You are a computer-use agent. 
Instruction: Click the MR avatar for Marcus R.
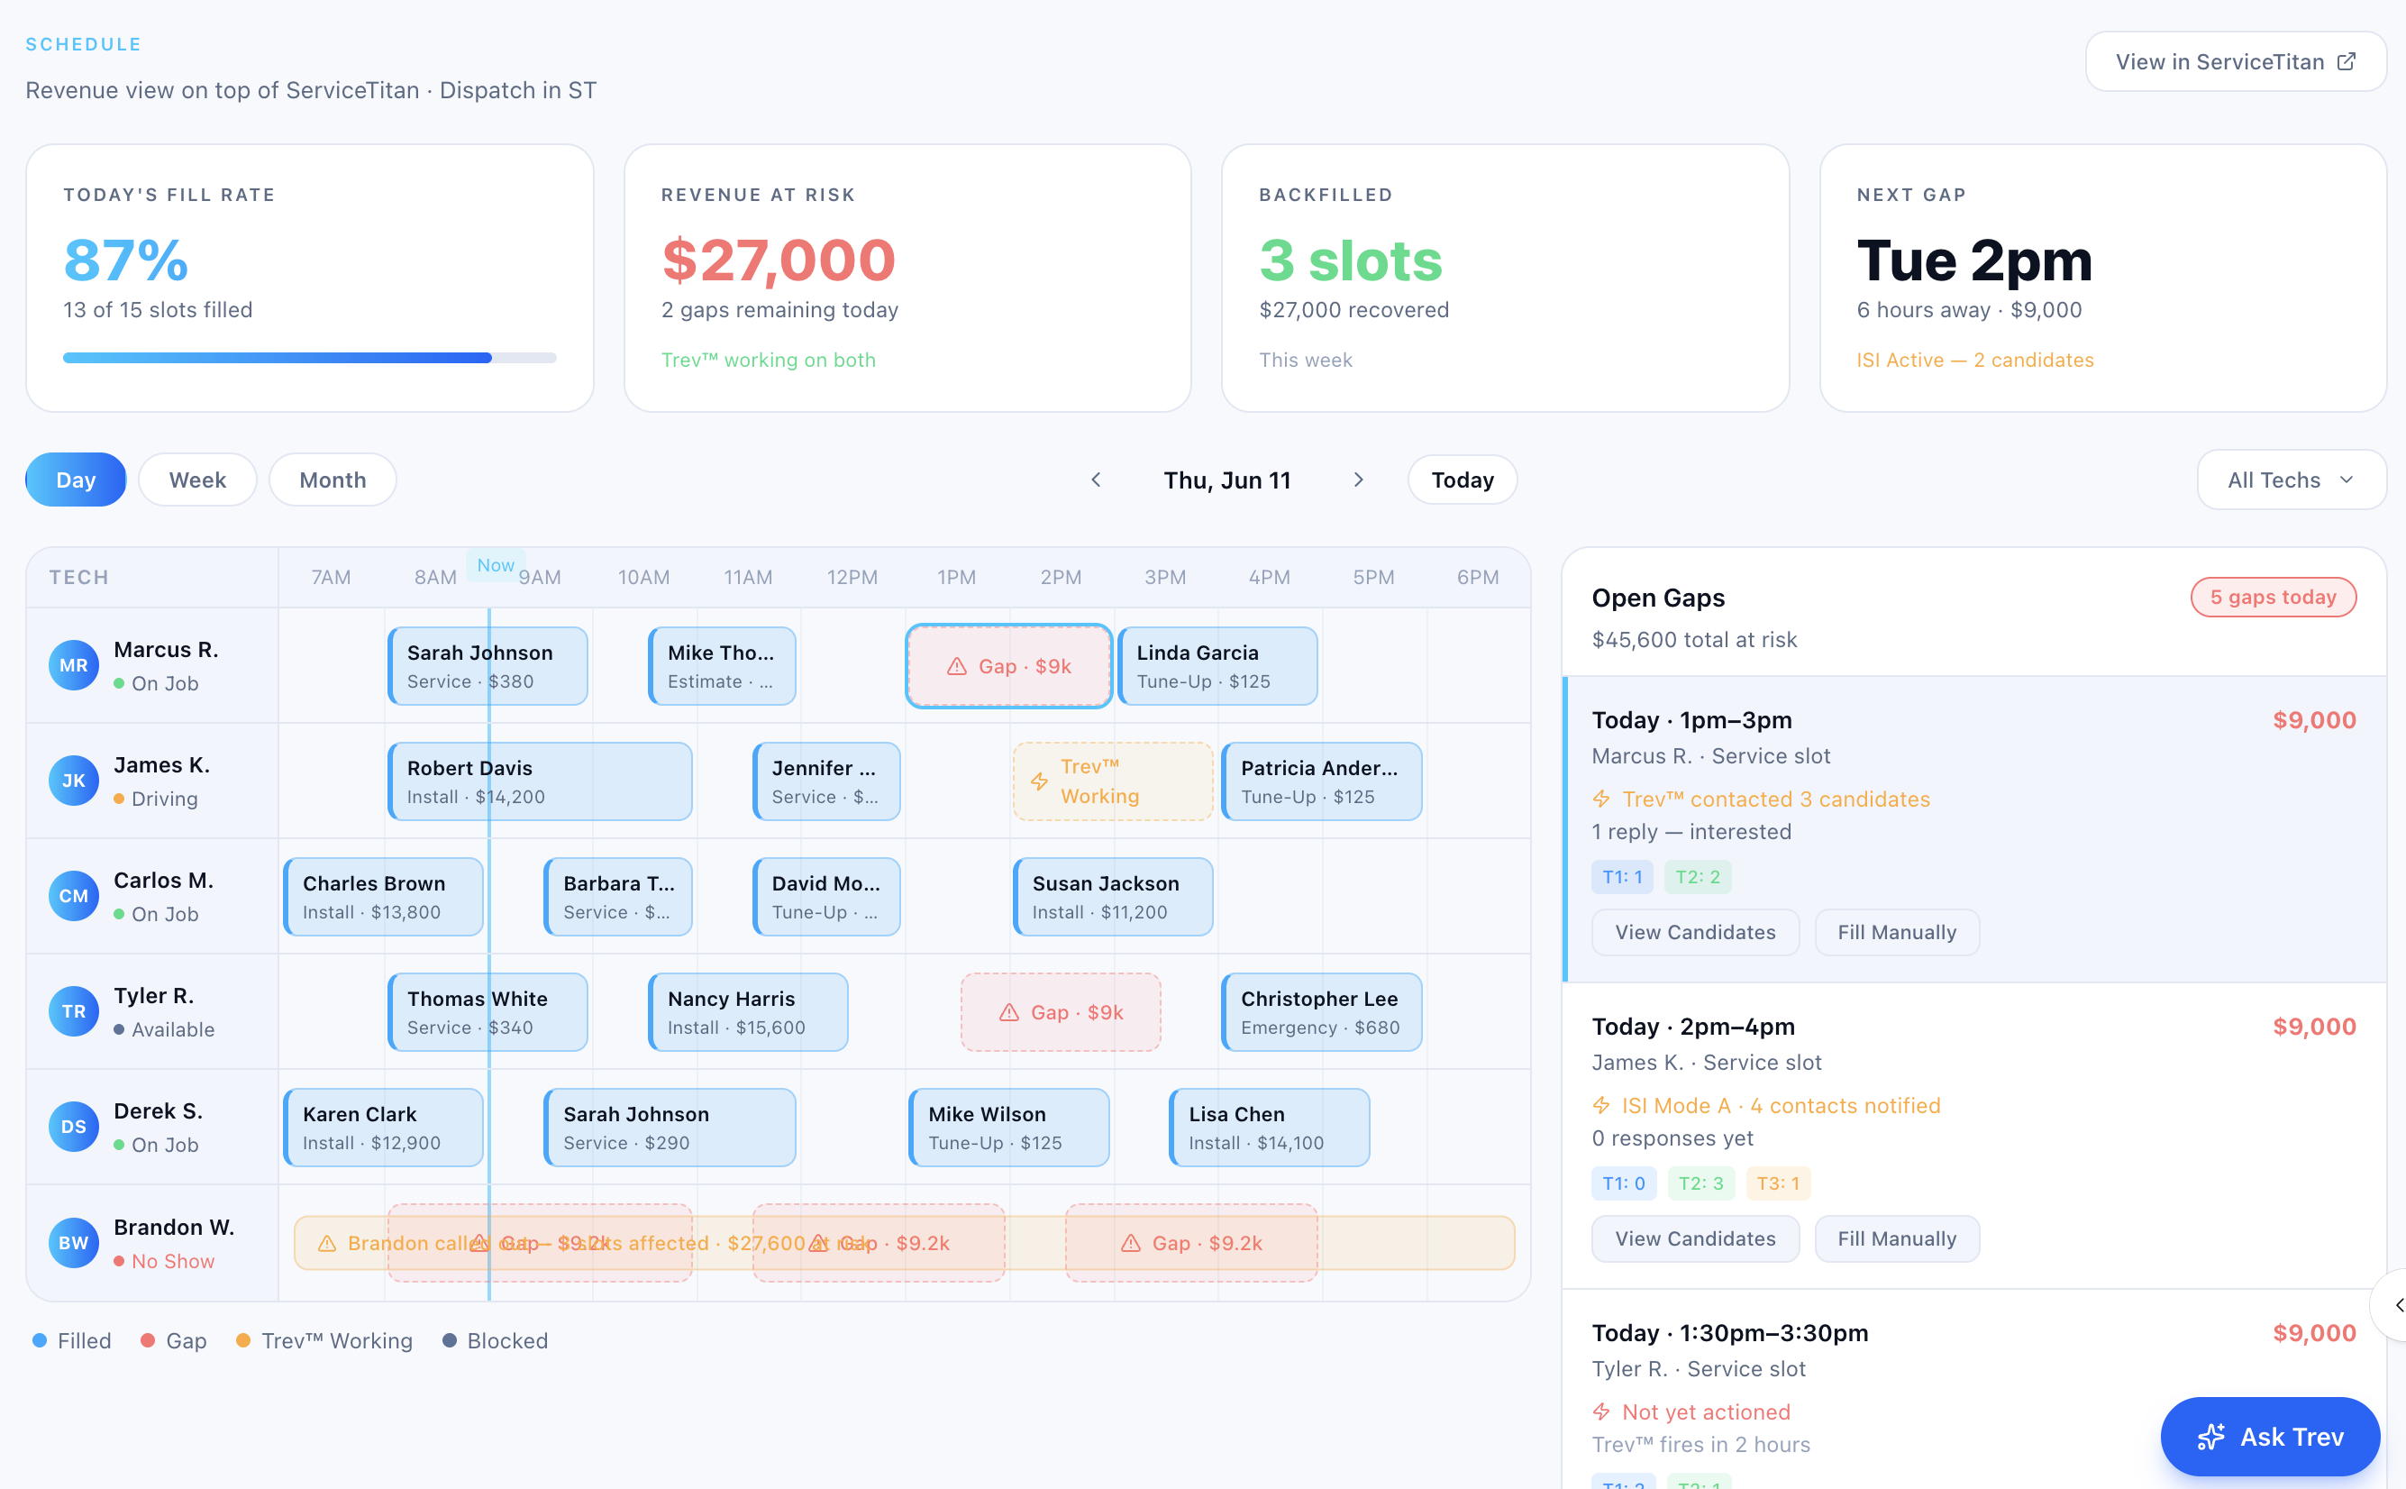[x=74, y=666]
